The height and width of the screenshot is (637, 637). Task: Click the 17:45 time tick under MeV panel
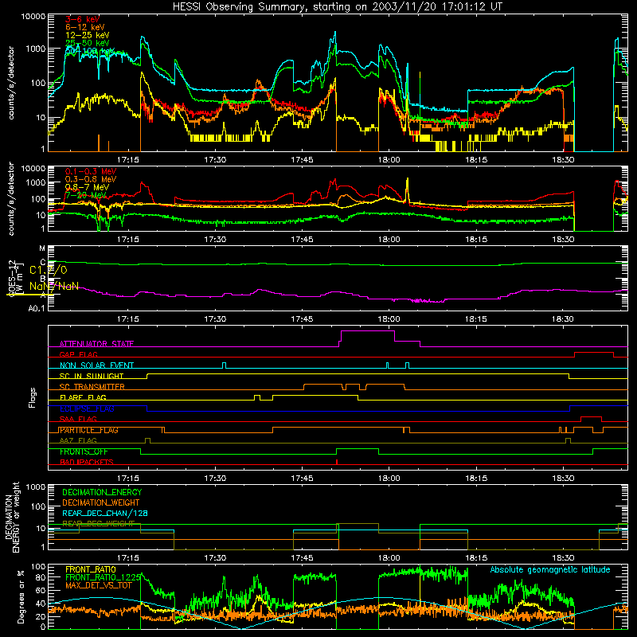point(302,240)
